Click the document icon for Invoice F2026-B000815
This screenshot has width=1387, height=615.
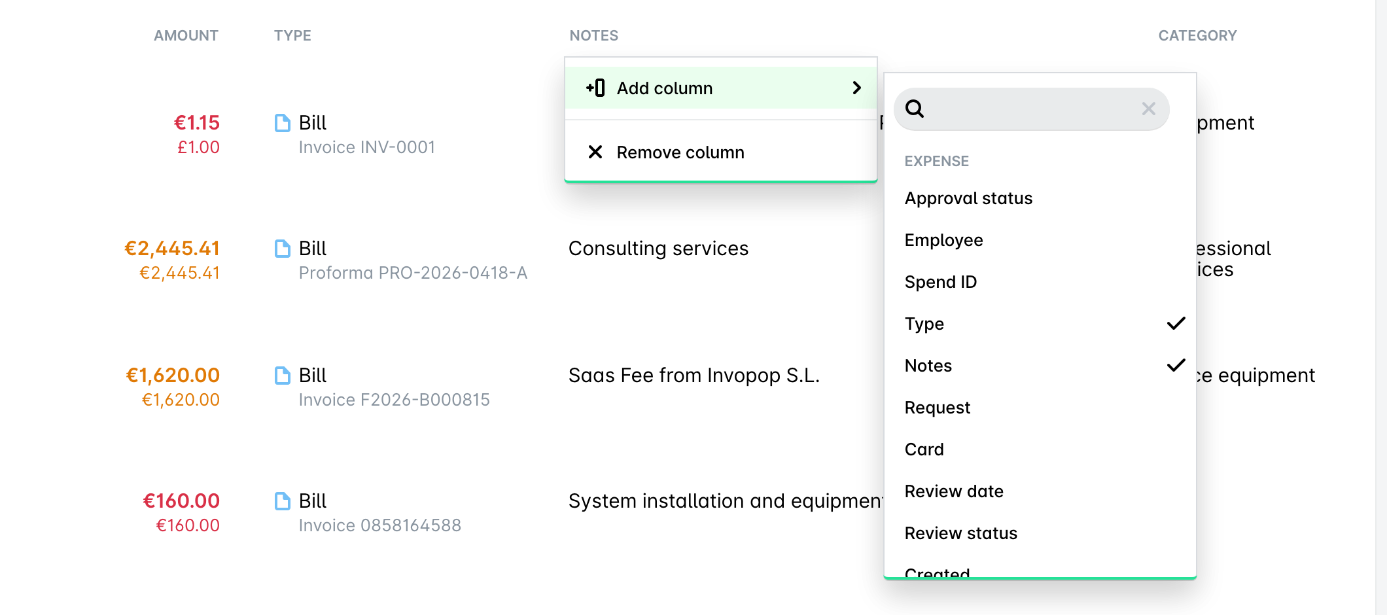(283, 376)
